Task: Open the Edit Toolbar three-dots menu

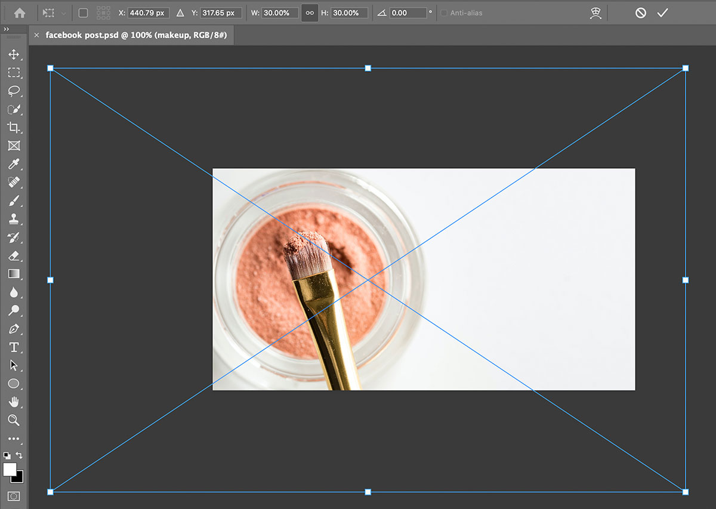Action: pos(13,439)
